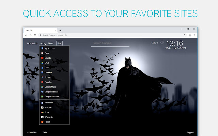The width and height of the screenshot is (218, 136).
Task: Click the 13:16 clock display
Action: coord(175,44)
